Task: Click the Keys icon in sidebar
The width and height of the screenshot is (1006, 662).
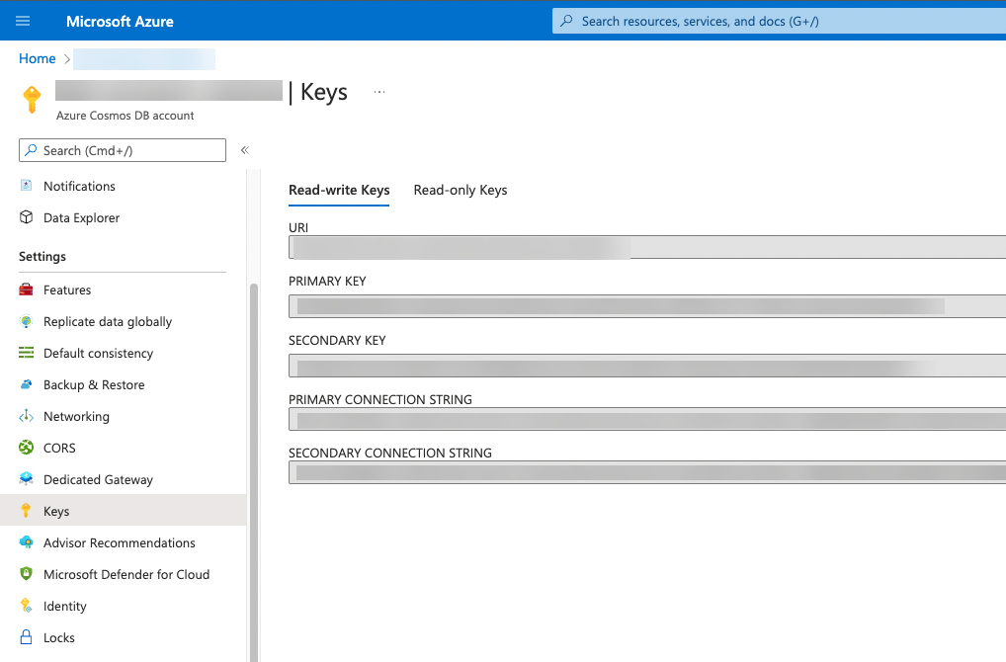Action: click(x=26, y=511)
